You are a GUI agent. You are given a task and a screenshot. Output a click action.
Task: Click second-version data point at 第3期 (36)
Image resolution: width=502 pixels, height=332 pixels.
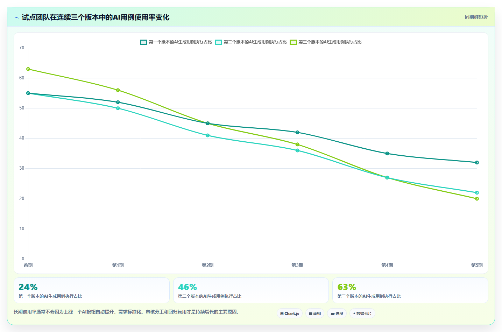coord(297,150)
